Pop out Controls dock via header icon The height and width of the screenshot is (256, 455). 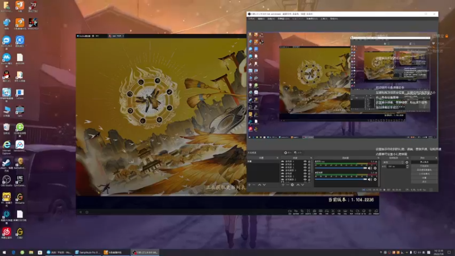436,158
